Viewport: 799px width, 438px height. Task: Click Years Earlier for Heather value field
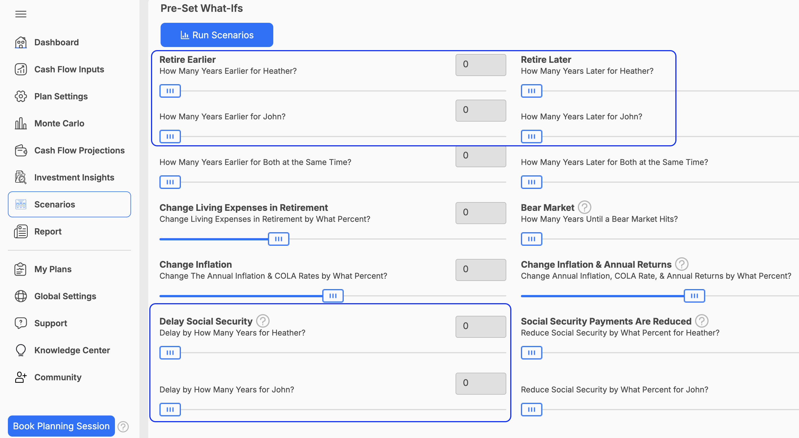click(x=481, y=65)
